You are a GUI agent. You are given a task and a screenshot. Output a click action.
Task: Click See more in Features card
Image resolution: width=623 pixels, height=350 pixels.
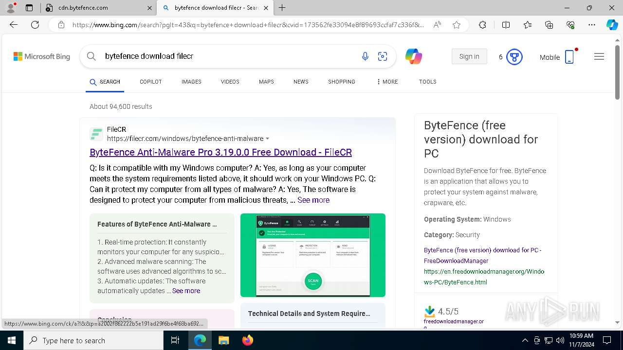186,291
